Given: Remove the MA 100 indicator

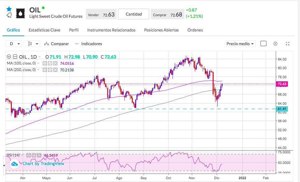Looking at the screenshot, I should pyautogui.click(x=55, y=64).
